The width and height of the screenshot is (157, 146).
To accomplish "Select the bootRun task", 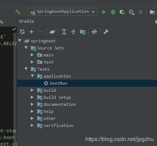I will tap(87, 83).
